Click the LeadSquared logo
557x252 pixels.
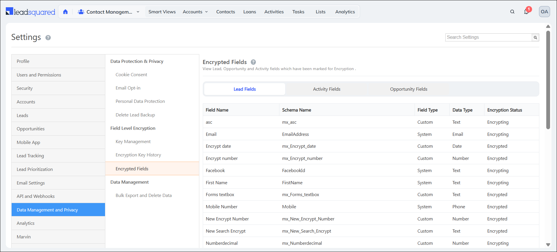coord(30,12)
